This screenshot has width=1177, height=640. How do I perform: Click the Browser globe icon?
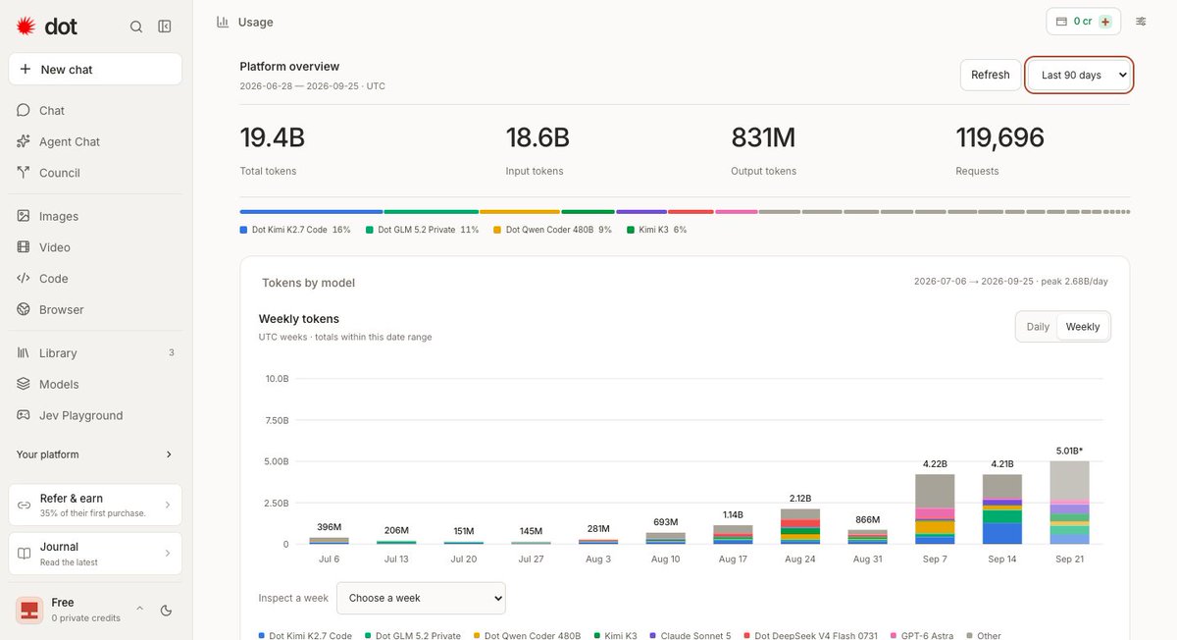click(x=24, y=309)
